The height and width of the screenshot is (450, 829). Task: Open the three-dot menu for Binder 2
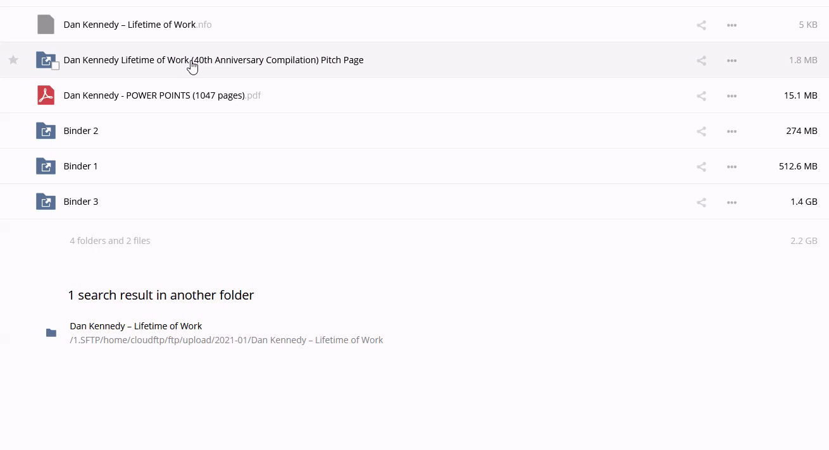pyautogui.click(x=732, y=131)
